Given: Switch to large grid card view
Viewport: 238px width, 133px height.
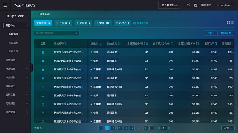Looking at the screenshot, I should click(228, 23).
